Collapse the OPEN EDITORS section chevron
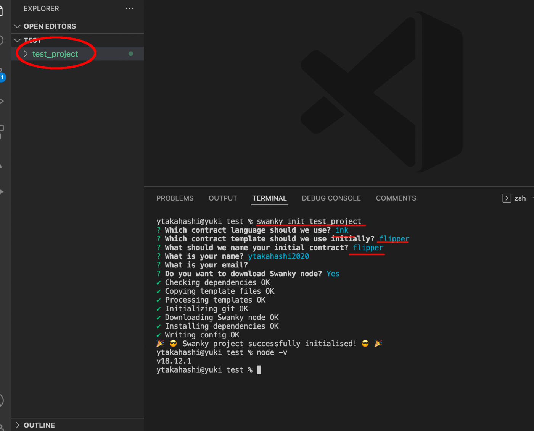Viewport: 534px width, 431px height. 17,26
